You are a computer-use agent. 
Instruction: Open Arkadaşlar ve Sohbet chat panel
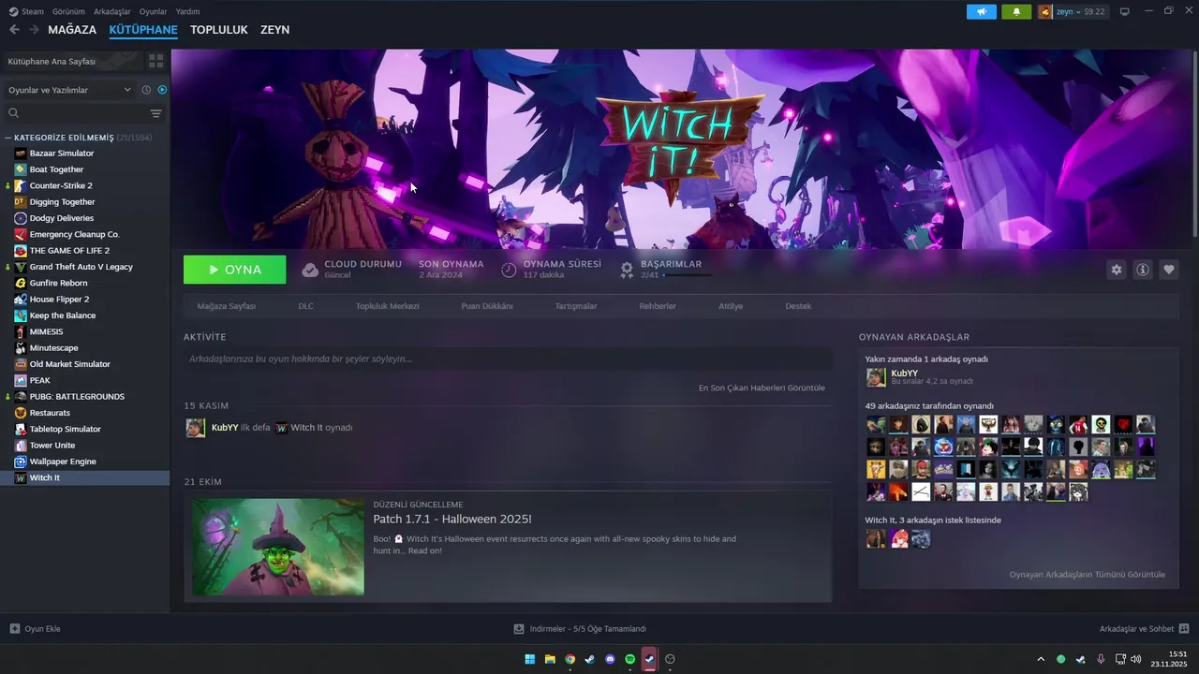pos(1144,629)
